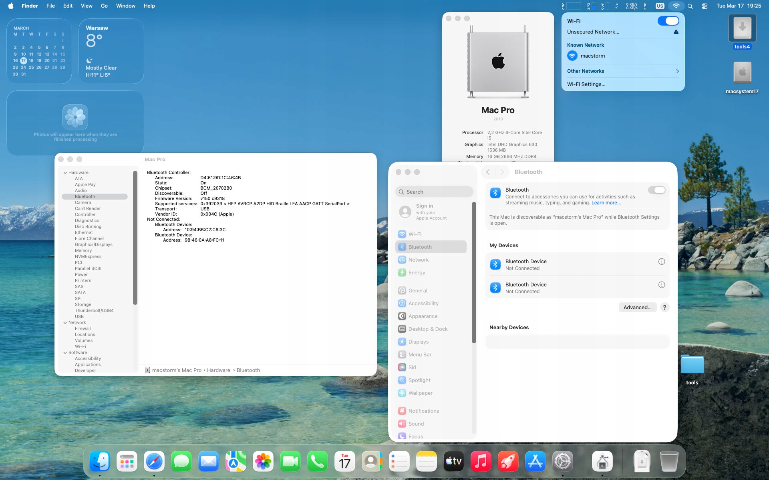The width and height of the screenshot is (769, 480).
Task: Open the Window menu in menu bar
Action: [125, 6]
